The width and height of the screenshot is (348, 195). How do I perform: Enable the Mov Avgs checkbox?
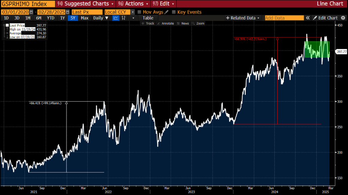pos(139,12)
